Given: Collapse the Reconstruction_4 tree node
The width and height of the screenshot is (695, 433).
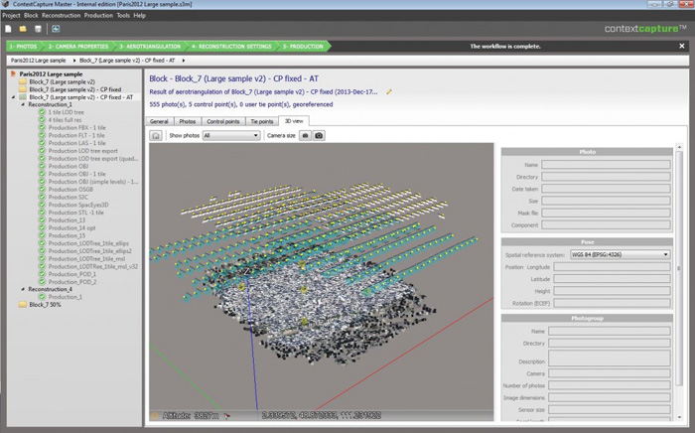Looking at the screenshot, I should click(x=23, y=289).
